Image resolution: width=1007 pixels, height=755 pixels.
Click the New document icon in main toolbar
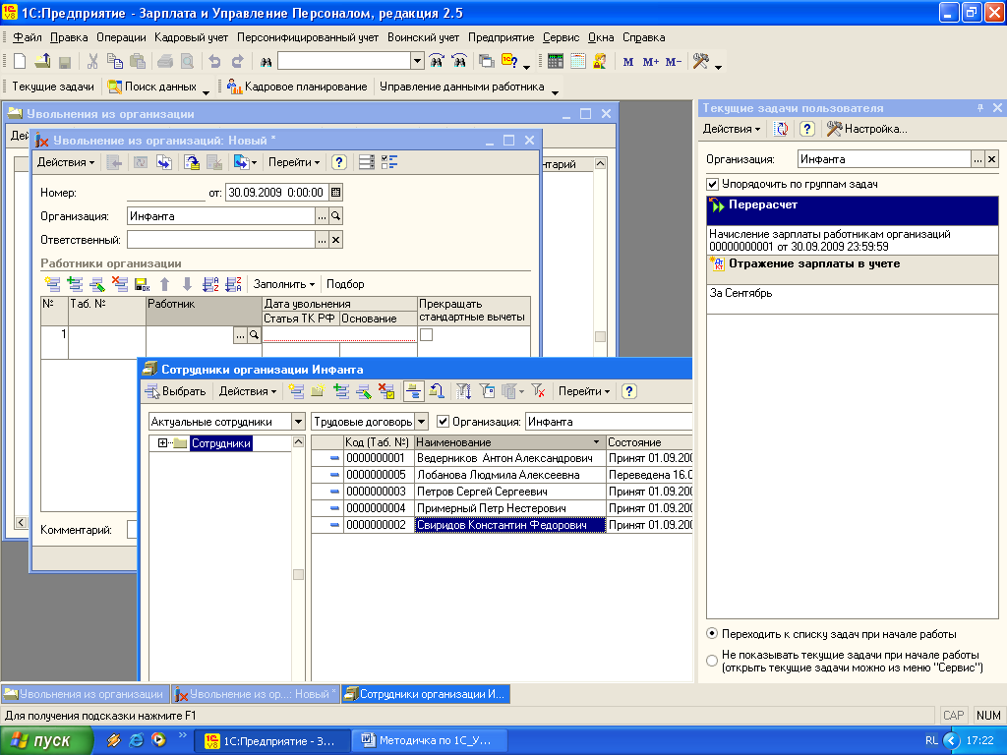click(x=20, y=62)
